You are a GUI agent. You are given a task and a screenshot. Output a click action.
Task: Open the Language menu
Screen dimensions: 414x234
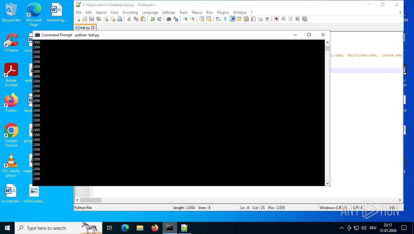(150, 12)
